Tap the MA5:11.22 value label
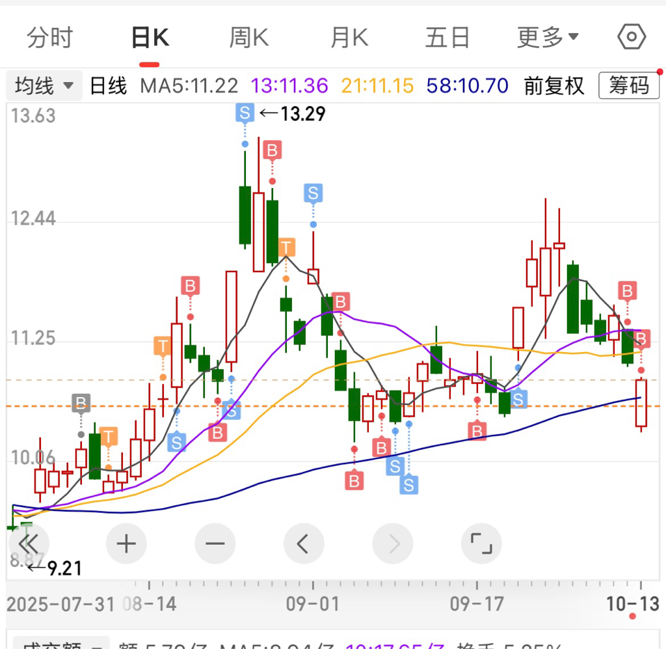Image resolution: width=666 pixels, height=649 pixels. tap(189, 86)
